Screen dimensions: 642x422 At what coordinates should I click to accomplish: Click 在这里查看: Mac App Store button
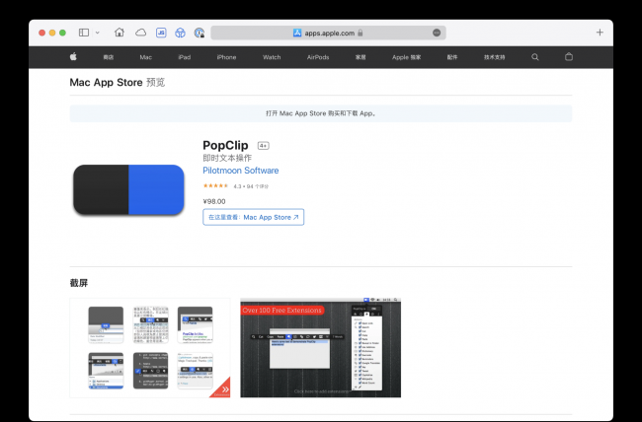(x=254, y=217)
